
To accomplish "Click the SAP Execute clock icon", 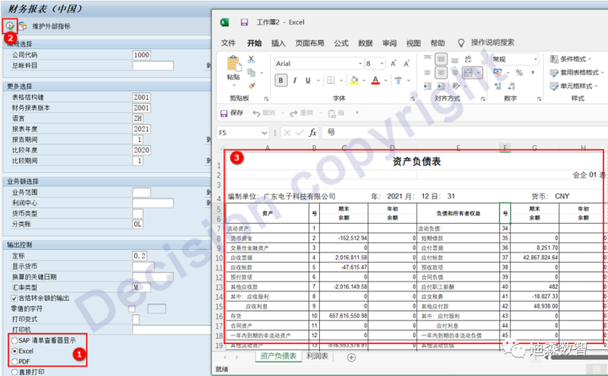I will (x=9, y=26).
